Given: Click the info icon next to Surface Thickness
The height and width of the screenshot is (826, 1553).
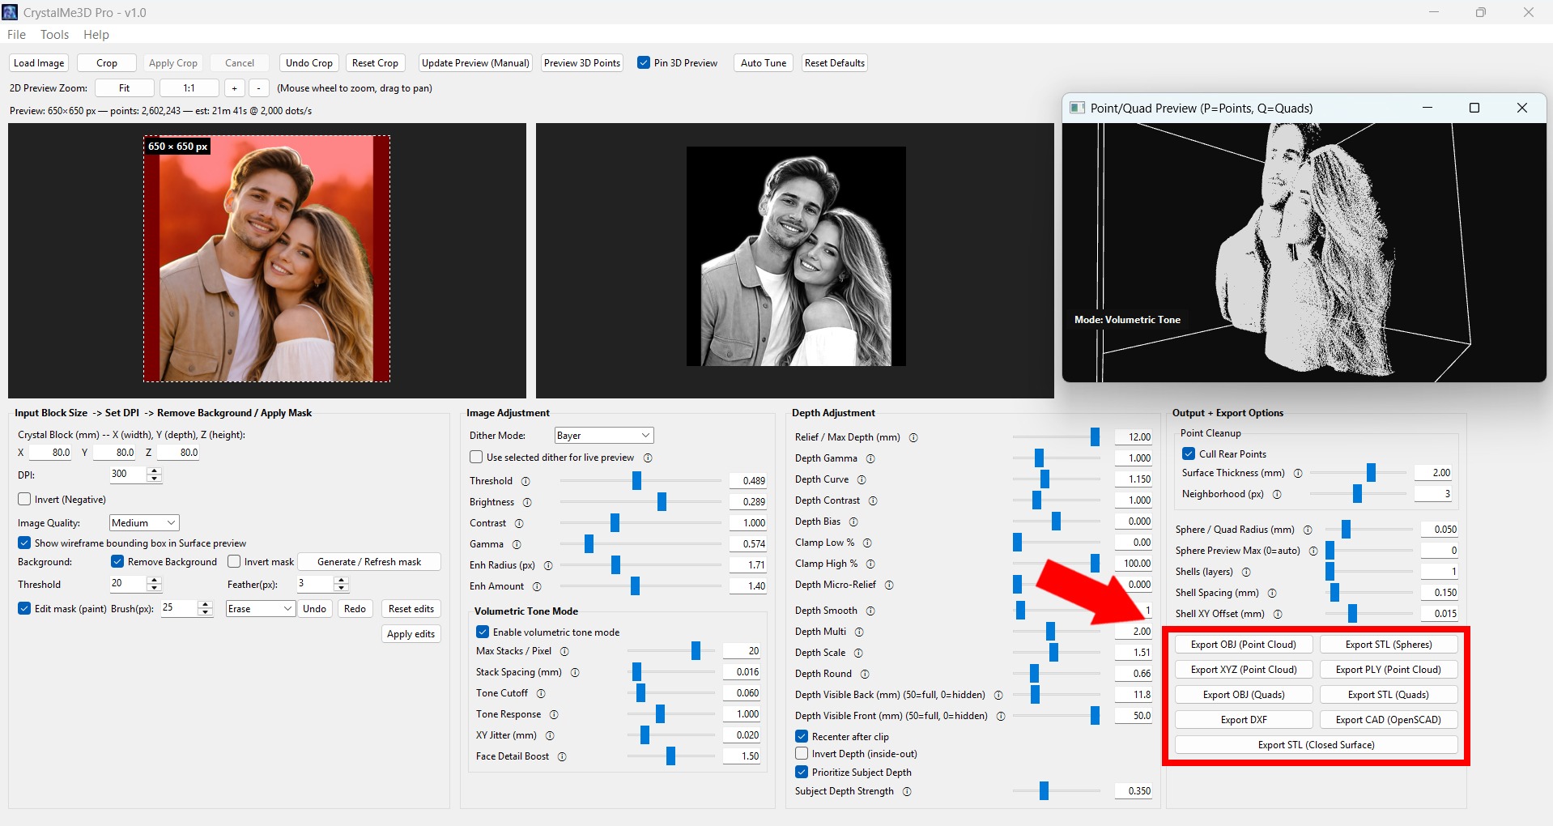Looking at the screenshot, I should pyautogui.click(x=1298, y=474).
